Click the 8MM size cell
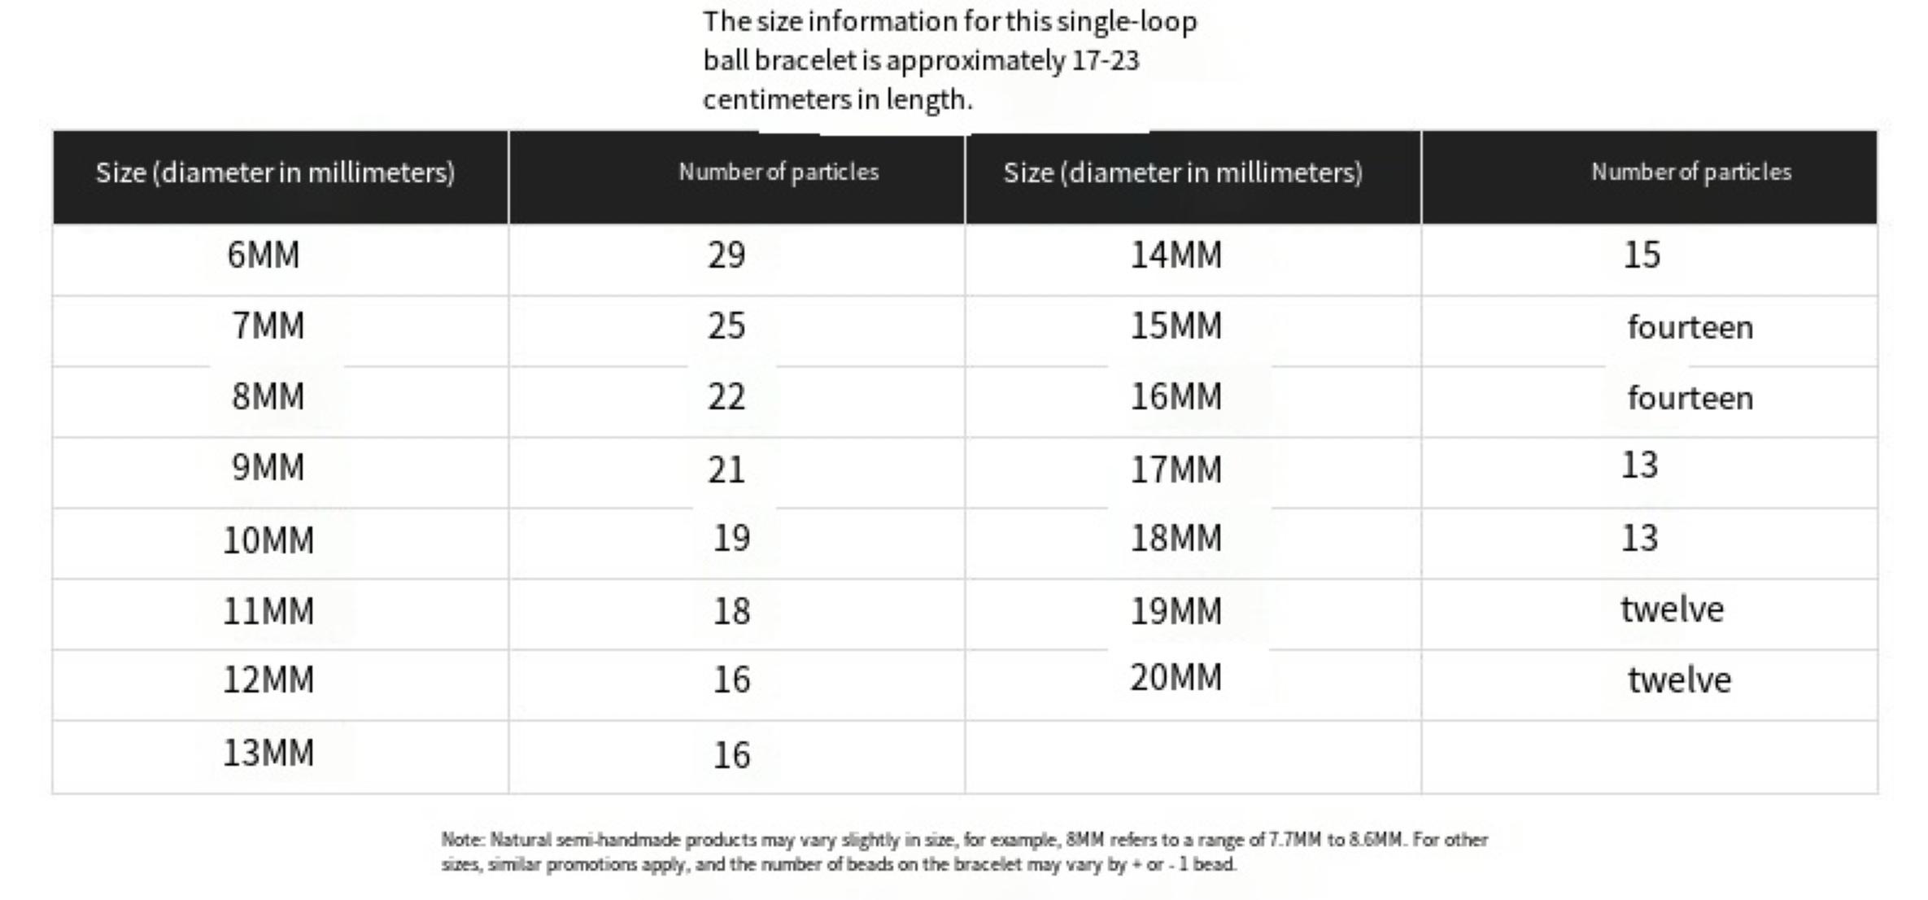 coord(268,397)
